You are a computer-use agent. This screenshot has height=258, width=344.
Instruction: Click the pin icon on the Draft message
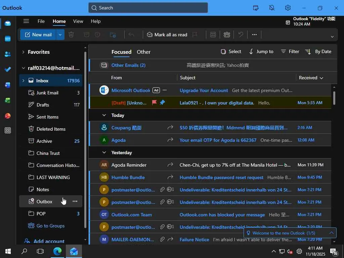(162, 102)
